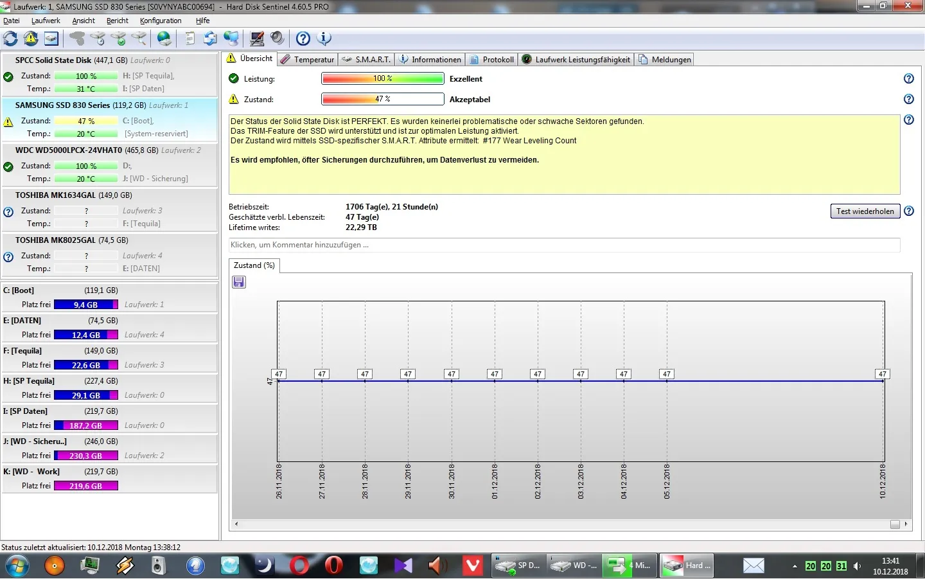This screenshot has height=579, width=925.
Task: Click the Test wiederholen button
Action: point(865,211)
